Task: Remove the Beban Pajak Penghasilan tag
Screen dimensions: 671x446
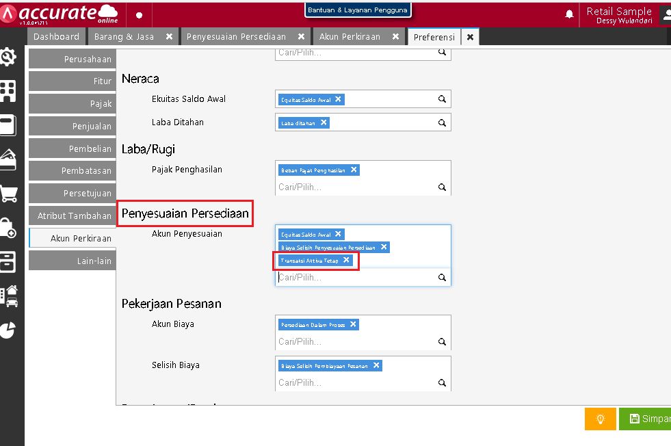Action: pyautogui.click(x=353, y=170)
